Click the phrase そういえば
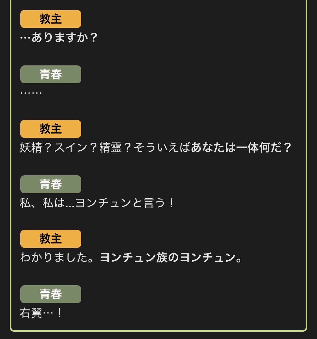The width and height of the screenshot is (317, 339). click(162, 148)
